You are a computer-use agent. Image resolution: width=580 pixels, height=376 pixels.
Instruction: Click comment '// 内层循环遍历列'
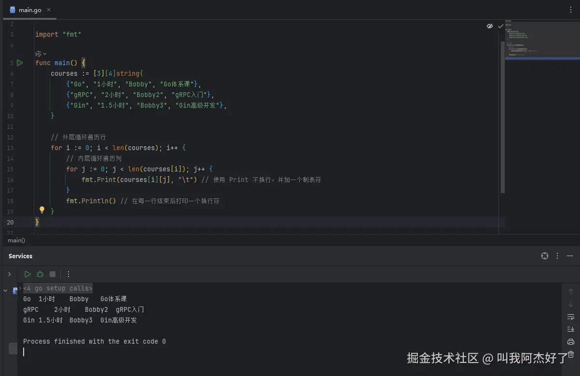(94, 158)
